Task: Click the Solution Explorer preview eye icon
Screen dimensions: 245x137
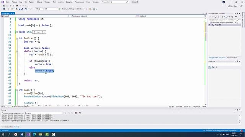Action: 236,17
